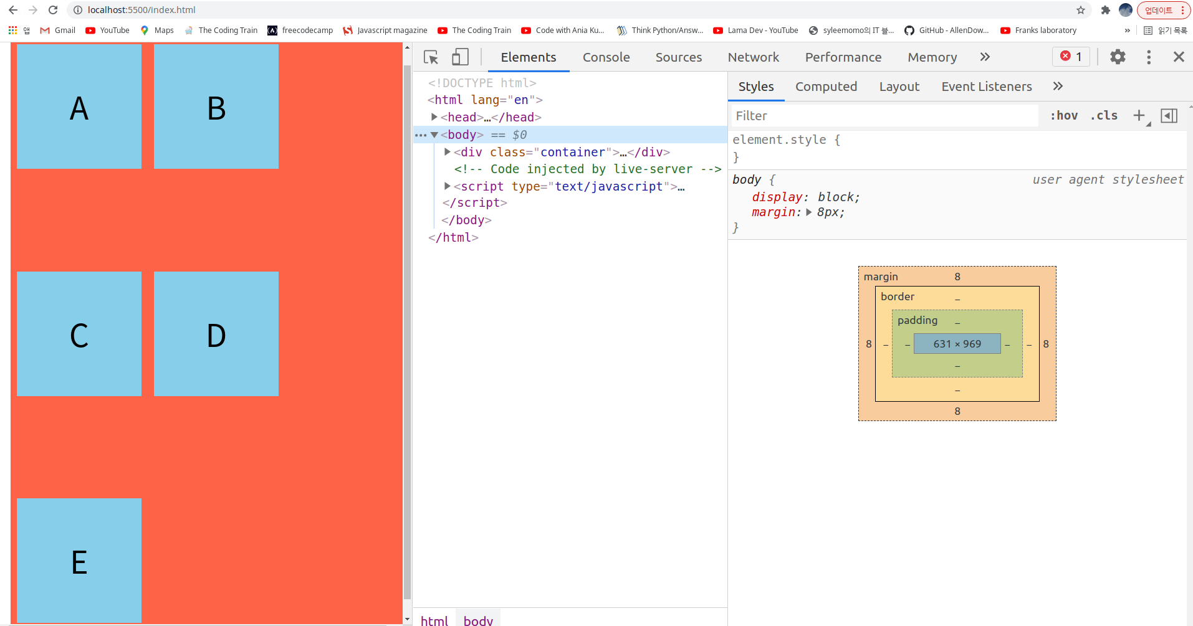Open the Sources tab
The height and width of the screenshot is (626, 1193).
click(678, 57)
